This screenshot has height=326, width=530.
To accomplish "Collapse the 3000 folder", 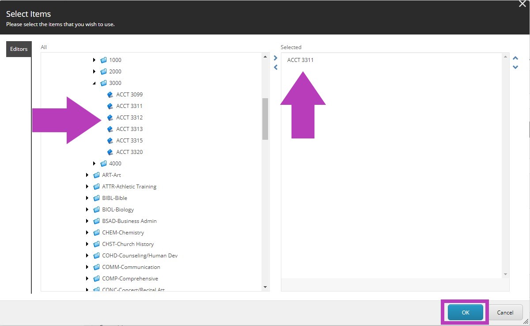I will click(x=95, y=83).
